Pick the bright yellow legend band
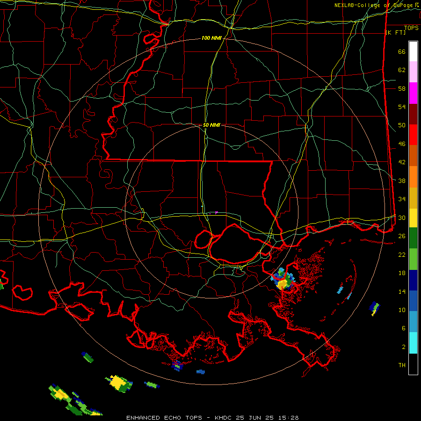Image resolution: width=421 pixels, height=421 pixels. pos(413,218)
